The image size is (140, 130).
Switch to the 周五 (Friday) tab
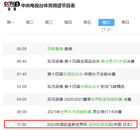[x=87, y=22]
